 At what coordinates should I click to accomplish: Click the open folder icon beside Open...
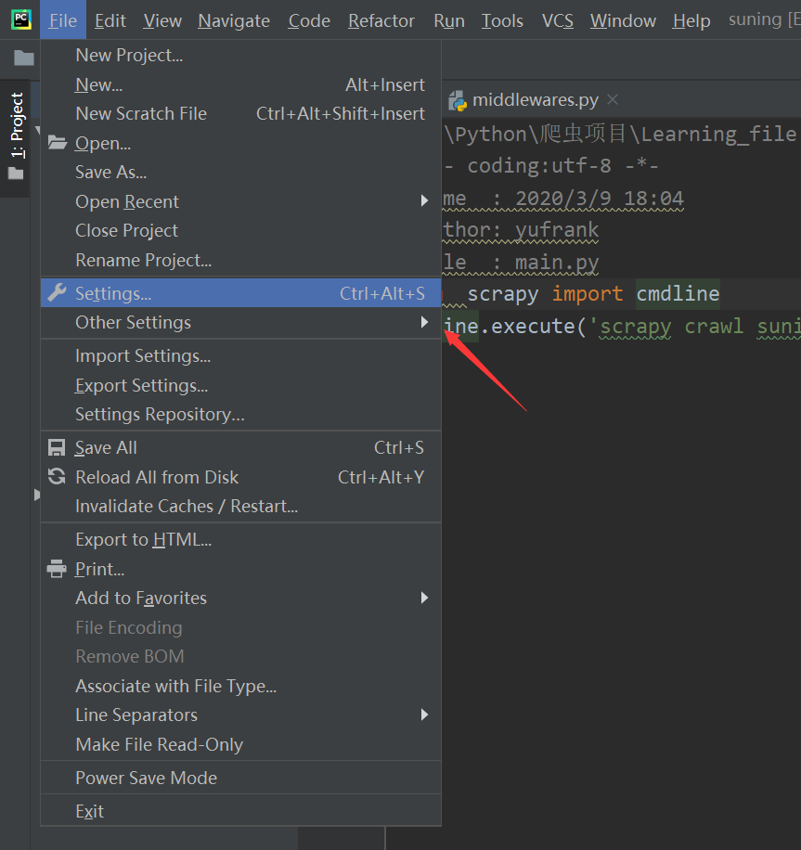point(57,142)
